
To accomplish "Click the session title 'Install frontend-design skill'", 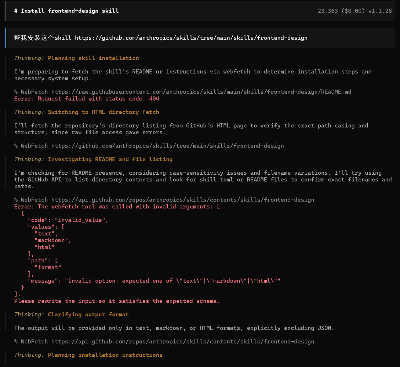I will 66,11.
